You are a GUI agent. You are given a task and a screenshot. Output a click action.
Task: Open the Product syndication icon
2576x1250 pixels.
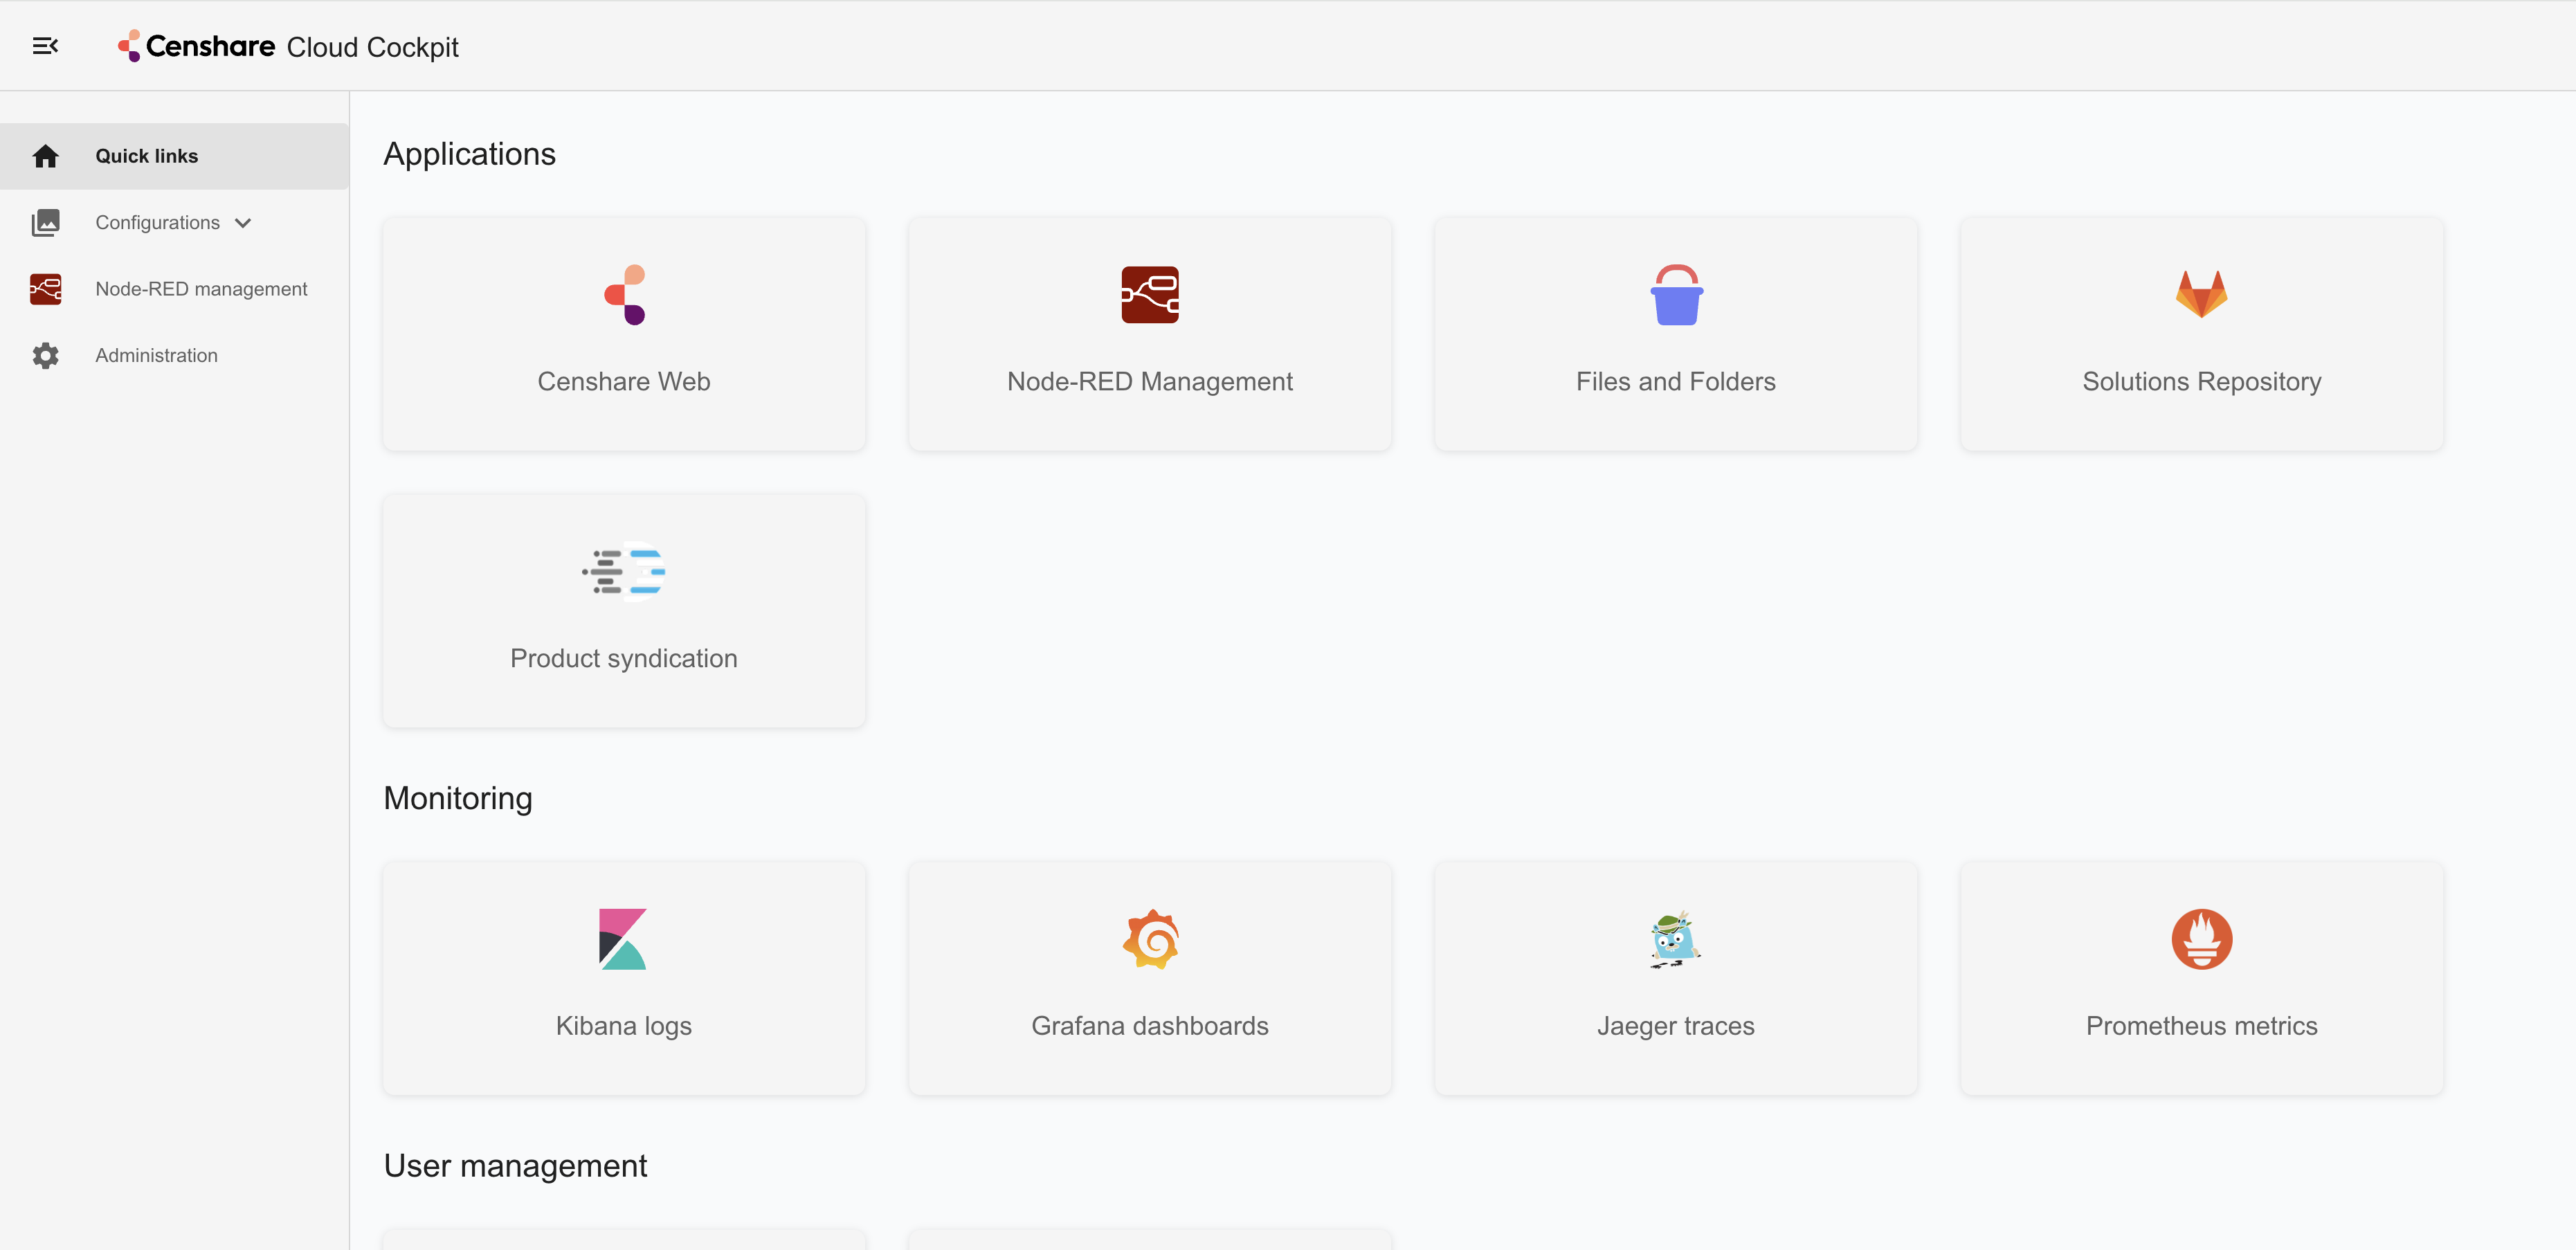click(x=624, y=572)
